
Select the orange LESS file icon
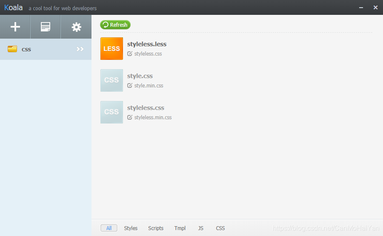point(111,48)
